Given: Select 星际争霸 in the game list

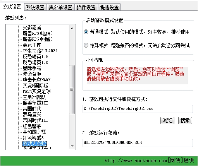Looking at the screenshot, I should pyautogui.click(x=32, y=68).
